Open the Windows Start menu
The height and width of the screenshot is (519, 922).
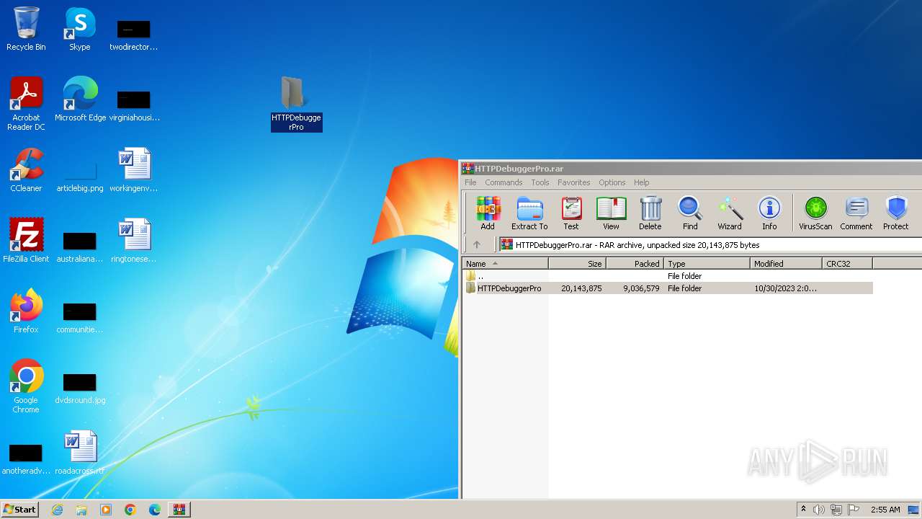[19, 510]
